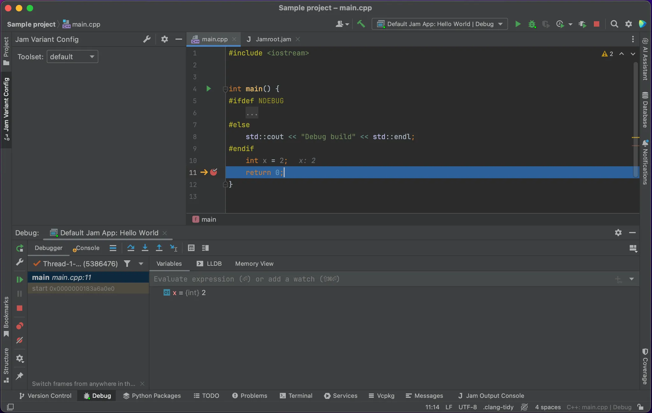Select the start 0x0000000183a6a0e0 frame
The height and width of the screenshot is (413, 652).
pyautogui.click(x=88, y=288)
